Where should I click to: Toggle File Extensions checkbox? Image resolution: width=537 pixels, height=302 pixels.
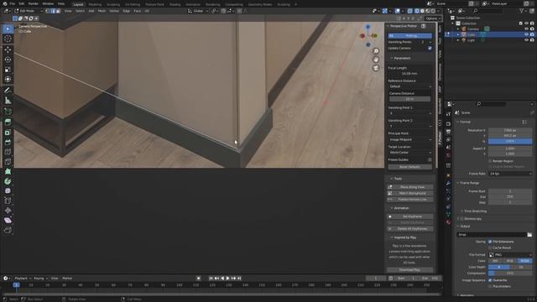tap(490, 242)
